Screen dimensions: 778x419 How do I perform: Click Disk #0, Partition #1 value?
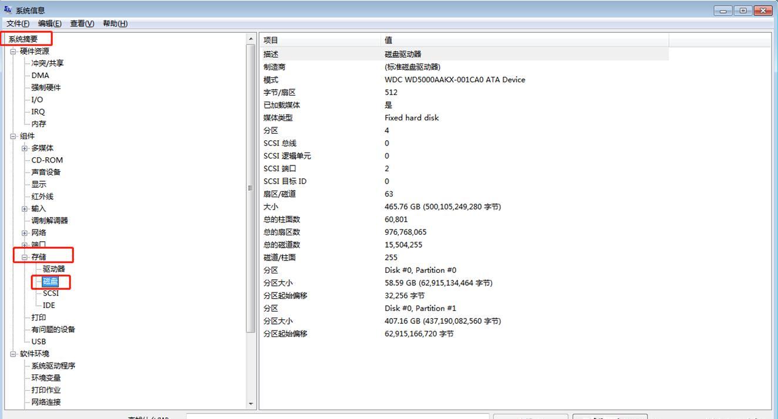pos(420,308)
